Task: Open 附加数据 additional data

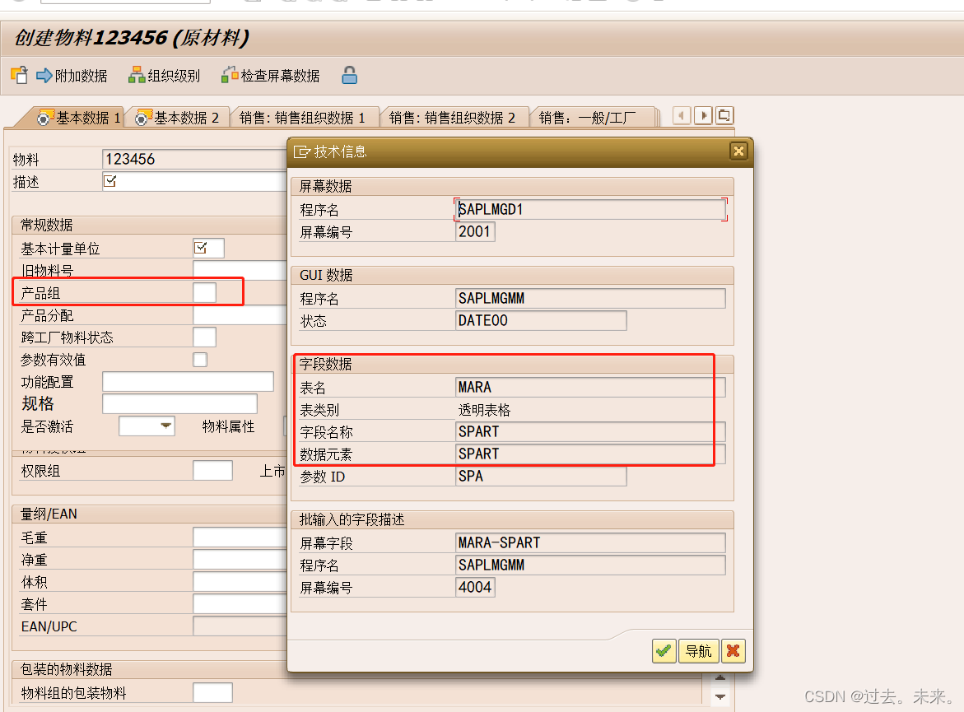Action: pyautogui.click(x=72, y=76)
